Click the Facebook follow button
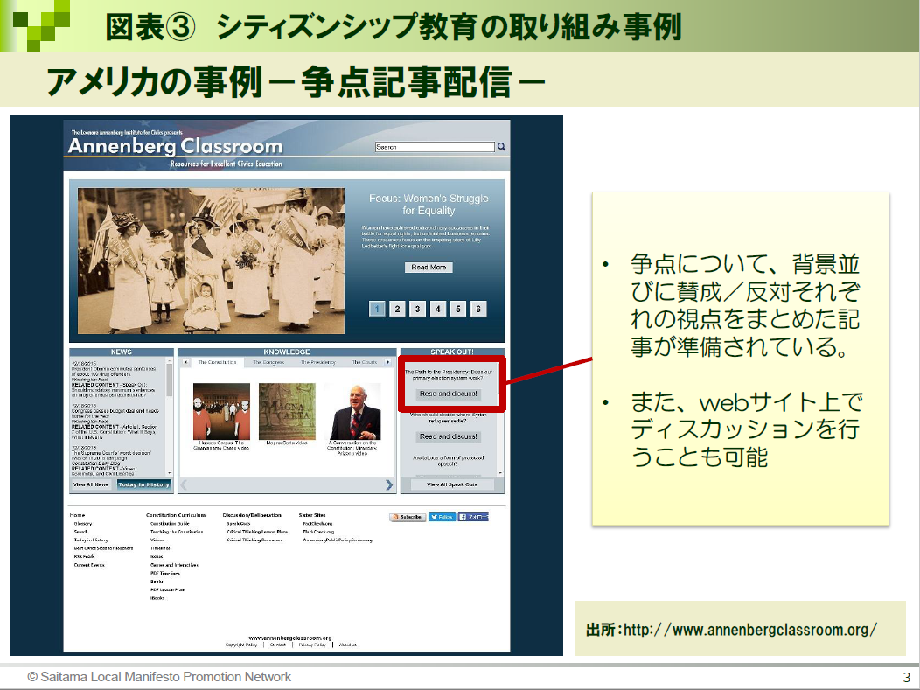 [x=473, y=517]
